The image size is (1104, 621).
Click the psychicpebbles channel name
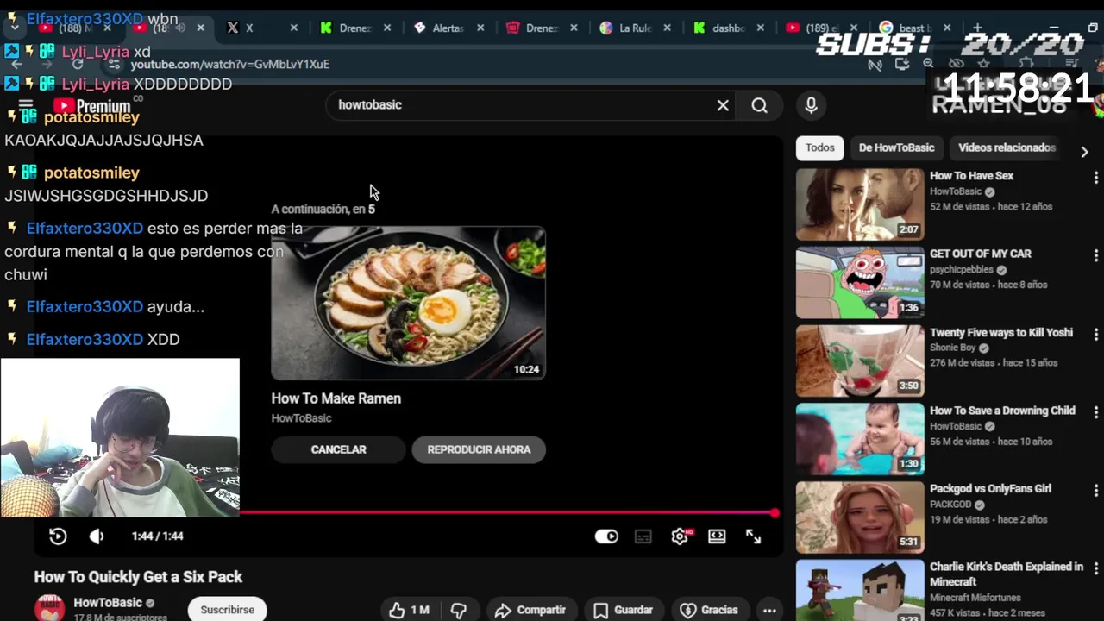point(962,269)
